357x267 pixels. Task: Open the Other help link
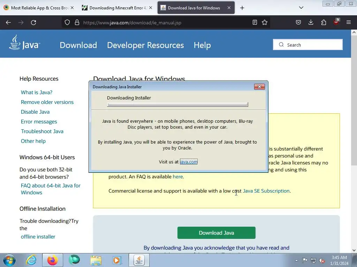(33, 141)
